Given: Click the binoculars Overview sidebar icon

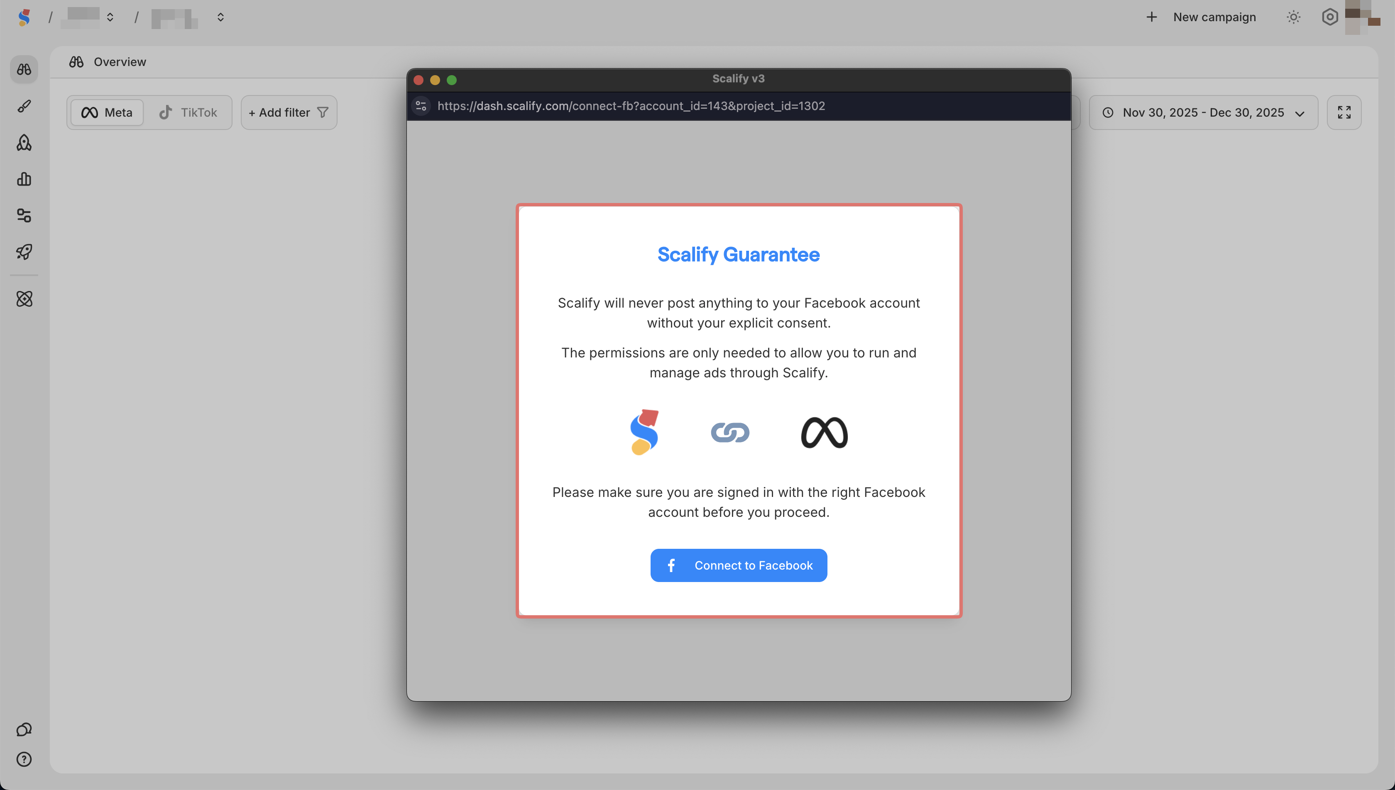Looking at the screenshot, I should click(x=24, y=69).
